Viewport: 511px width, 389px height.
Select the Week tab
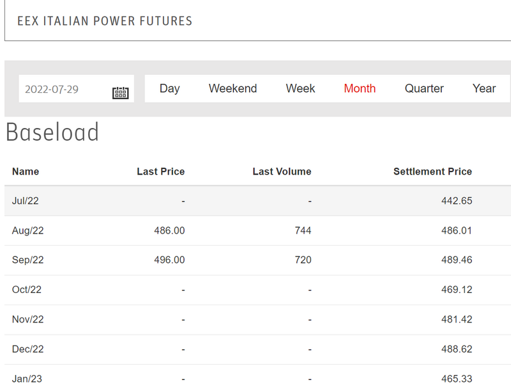(x=300, y=89)
